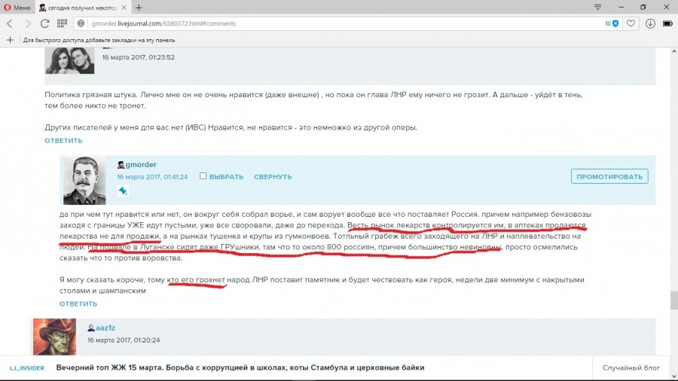678x381 pixels.
Task: Open gmorder user profile link
Action: coord(140,164)
